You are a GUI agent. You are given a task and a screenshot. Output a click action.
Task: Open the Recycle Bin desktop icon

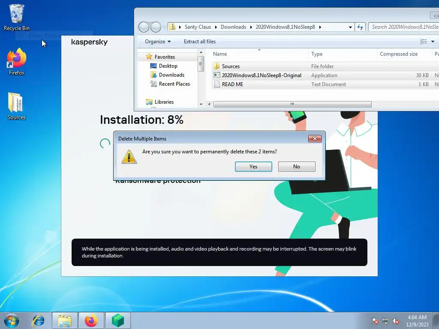pyautogui.click(x=16, y=17)
